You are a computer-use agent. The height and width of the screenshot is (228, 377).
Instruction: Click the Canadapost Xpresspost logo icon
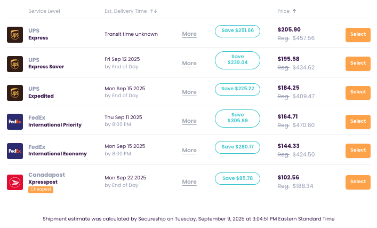[x=14, y=183]
